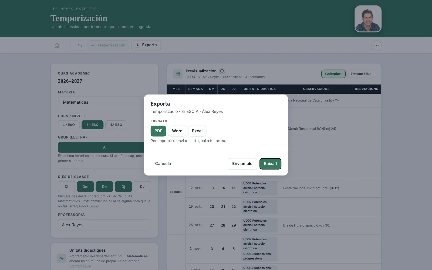
Task: Toggle the Dv class day
Action: coord(142,187)
